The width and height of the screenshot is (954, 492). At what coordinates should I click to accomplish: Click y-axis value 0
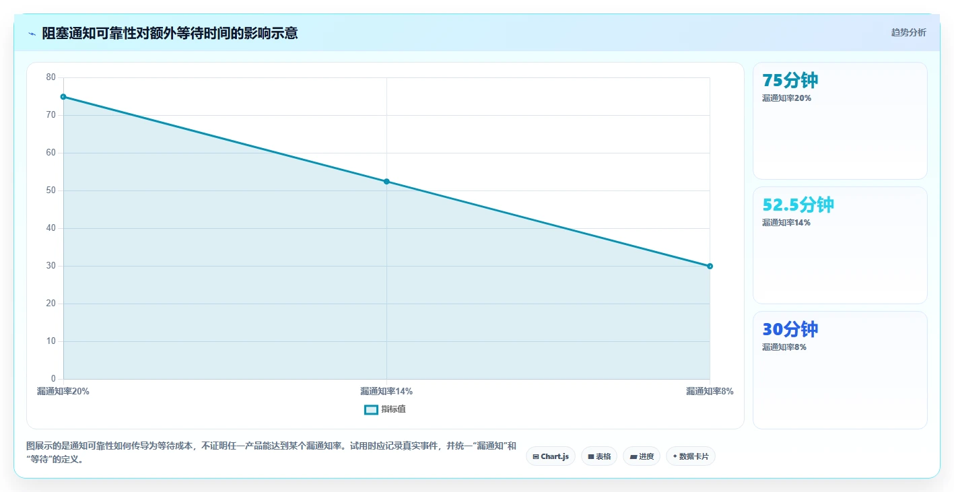54,379
